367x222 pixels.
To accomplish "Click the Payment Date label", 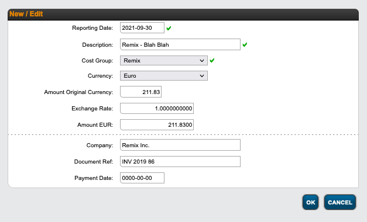I will click(x=94, y=178).
